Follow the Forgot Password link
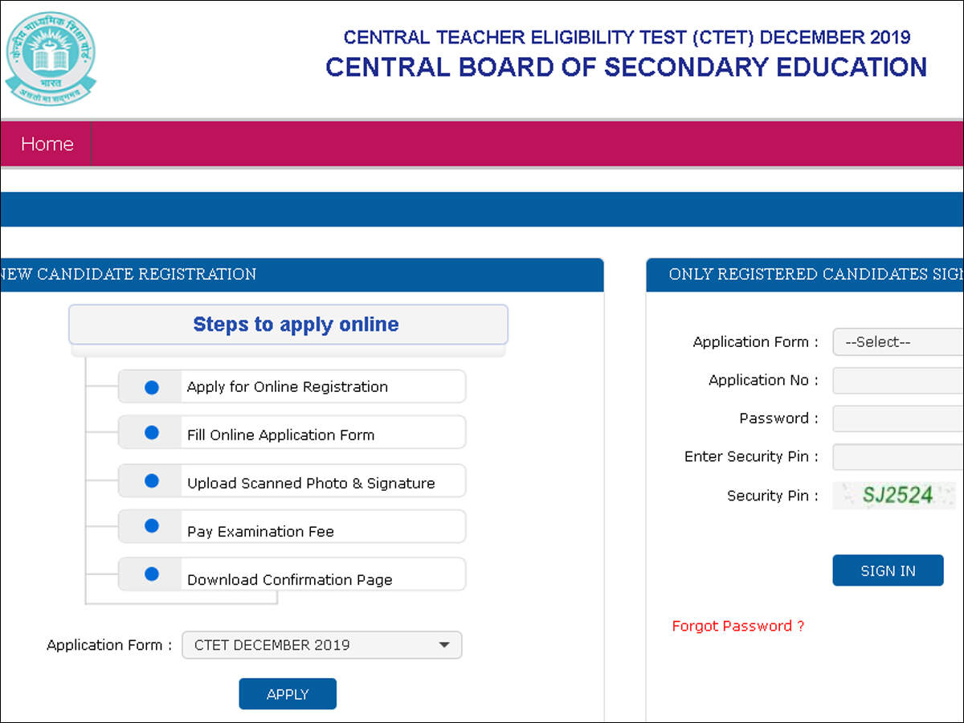 737,626
